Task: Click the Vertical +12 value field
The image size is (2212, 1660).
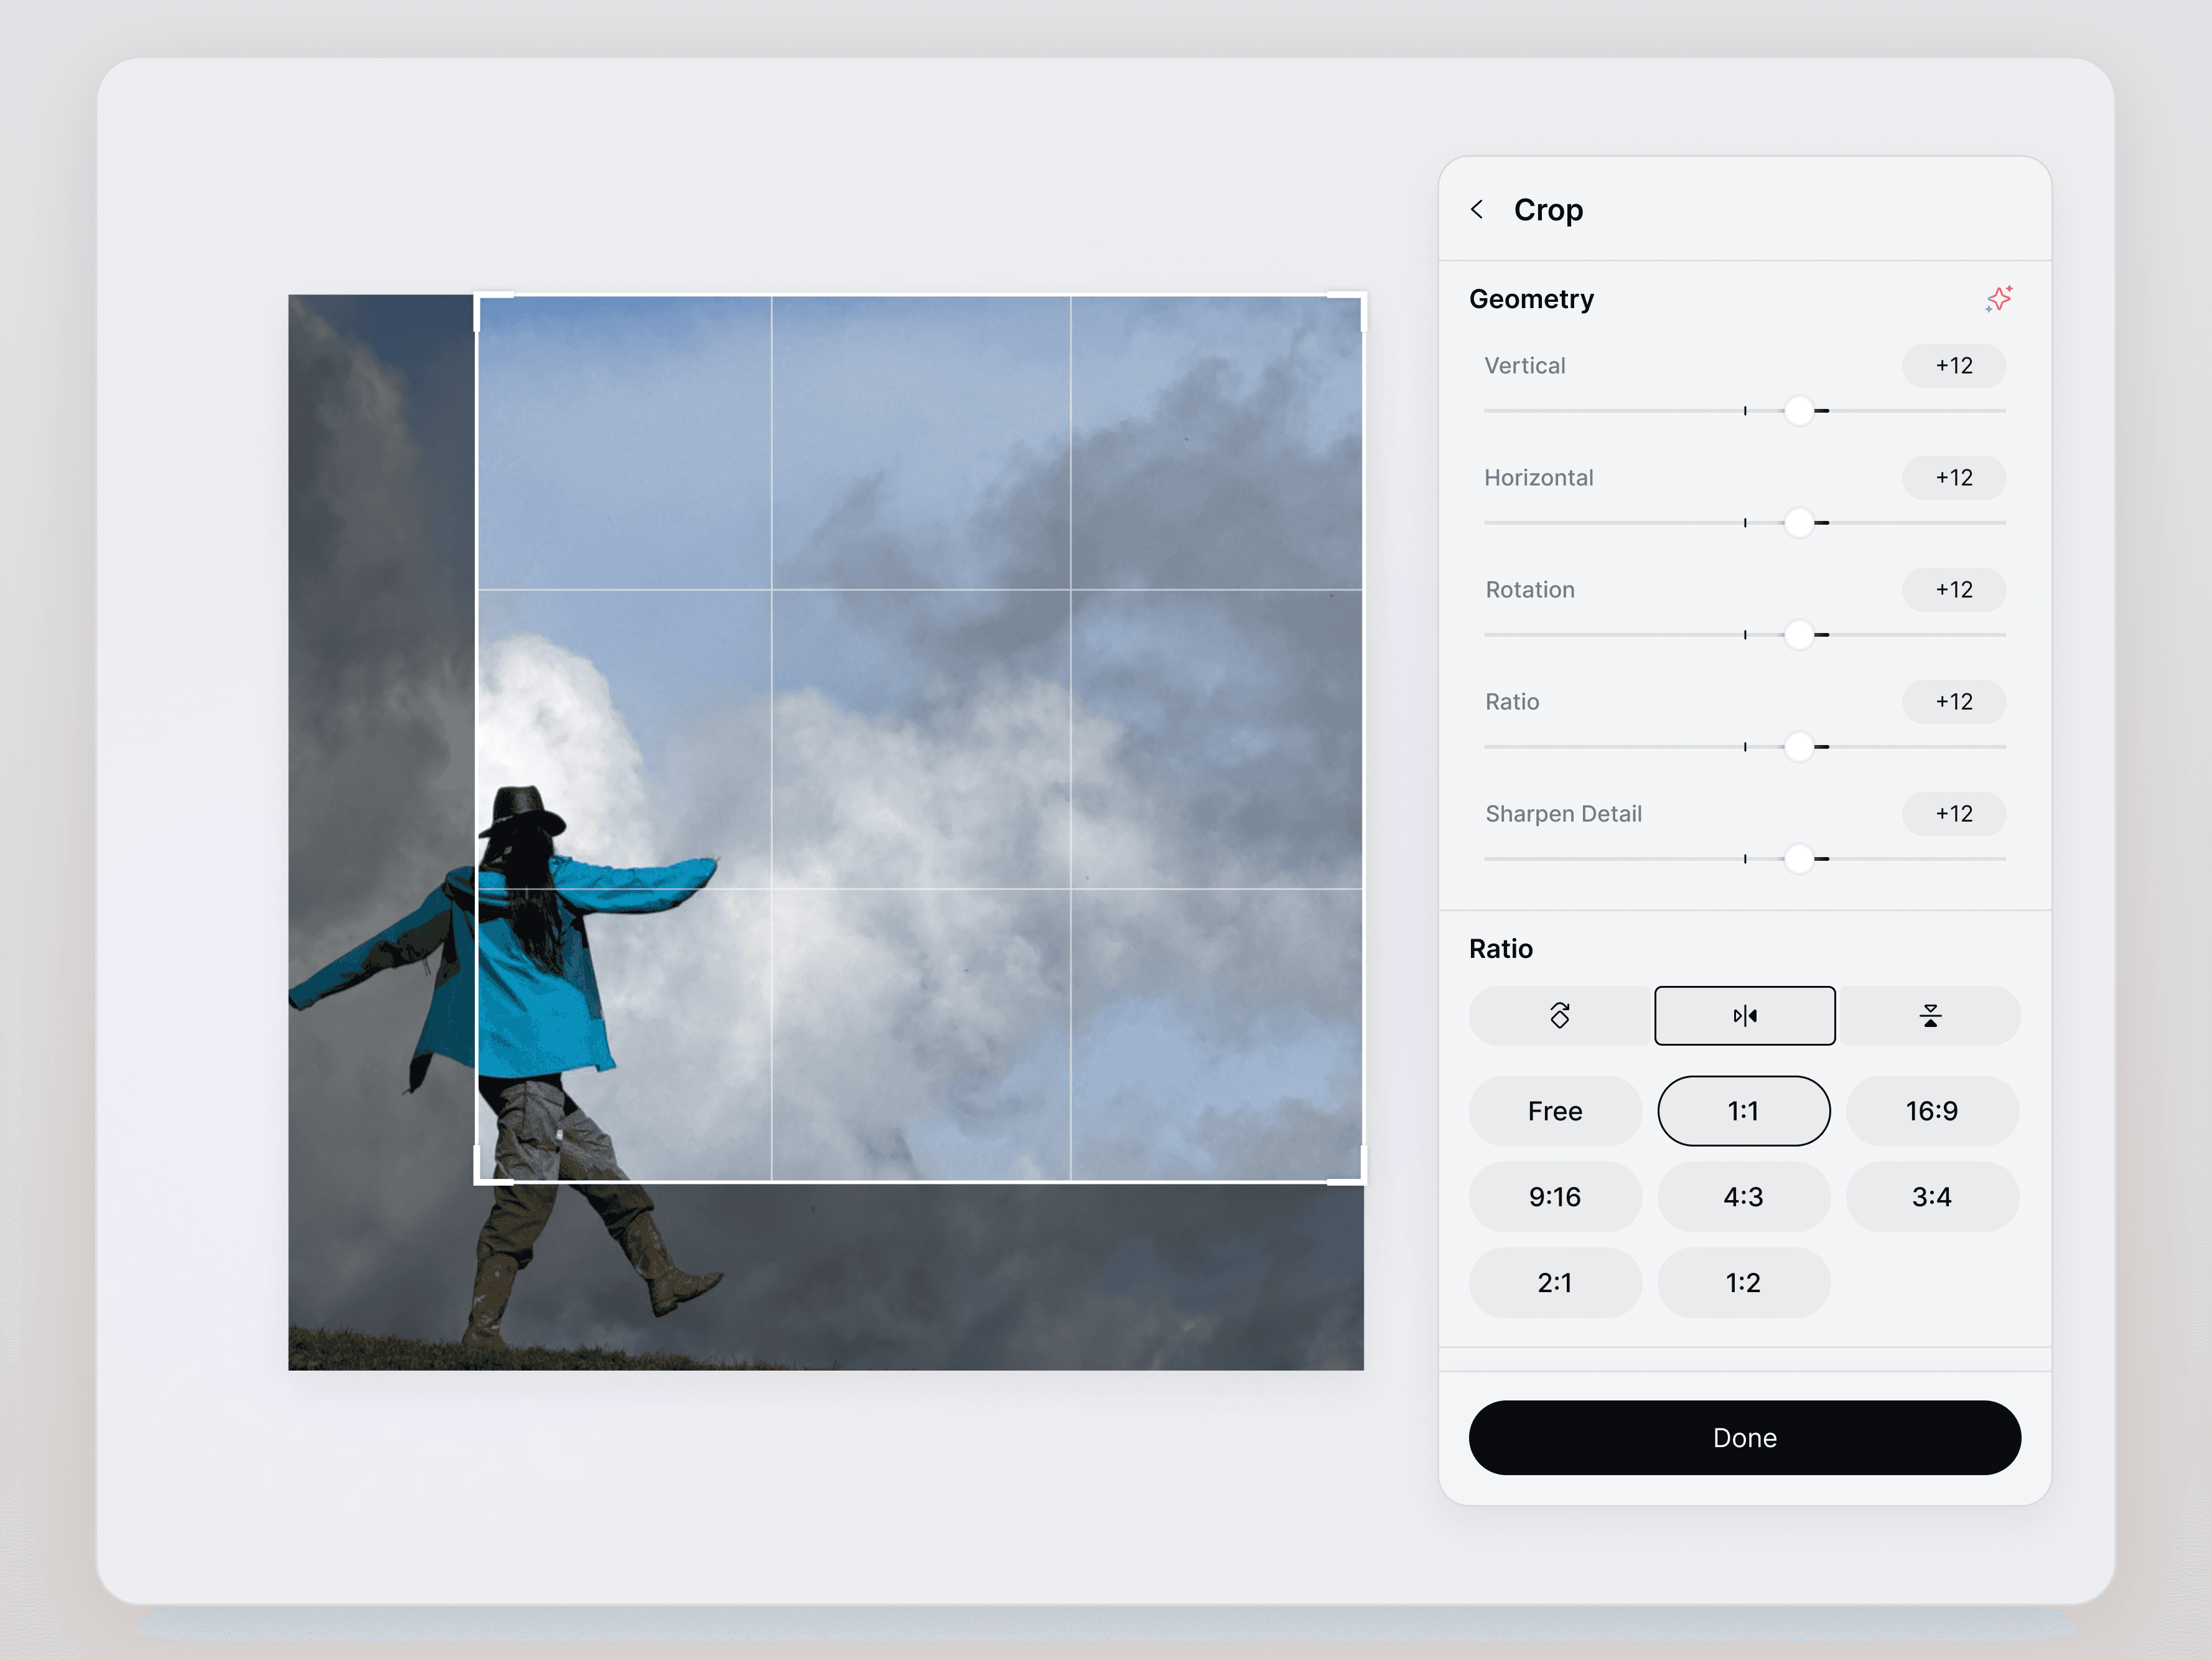Action: coord(1953,365)
